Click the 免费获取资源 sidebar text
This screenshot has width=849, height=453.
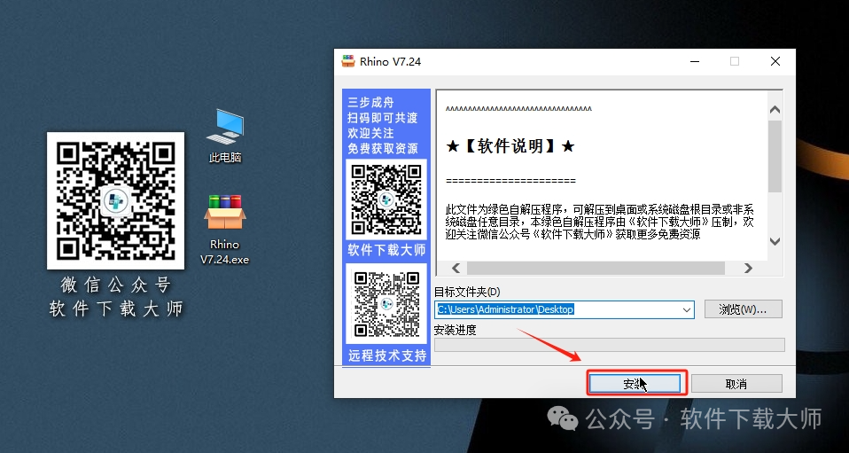[x=383, y=148]
